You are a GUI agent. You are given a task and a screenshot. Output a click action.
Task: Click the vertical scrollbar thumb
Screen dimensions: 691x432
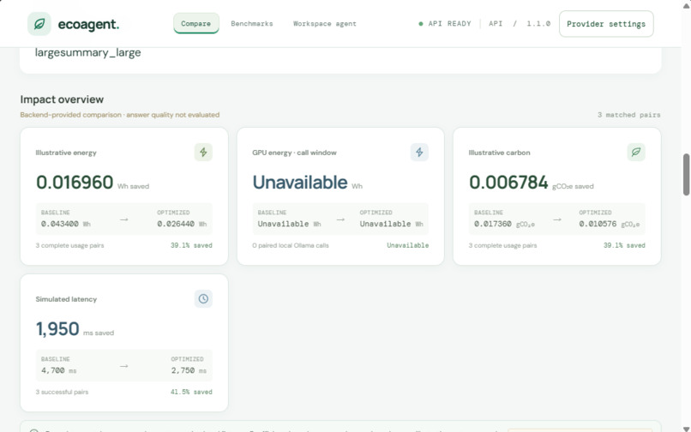coord(686,175)
